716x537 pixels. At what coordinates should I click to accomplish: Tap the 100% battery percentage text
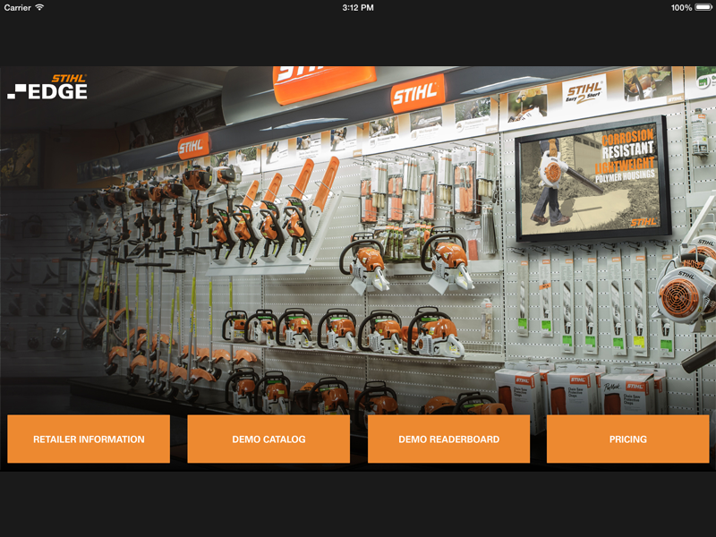(681, 7)
